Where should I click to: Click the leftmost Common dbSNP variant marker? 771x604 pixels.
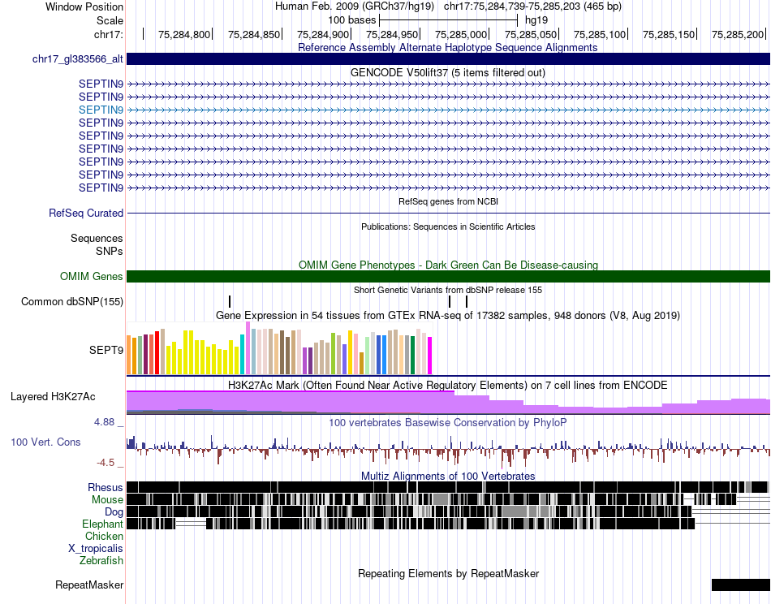pos(230,301)
